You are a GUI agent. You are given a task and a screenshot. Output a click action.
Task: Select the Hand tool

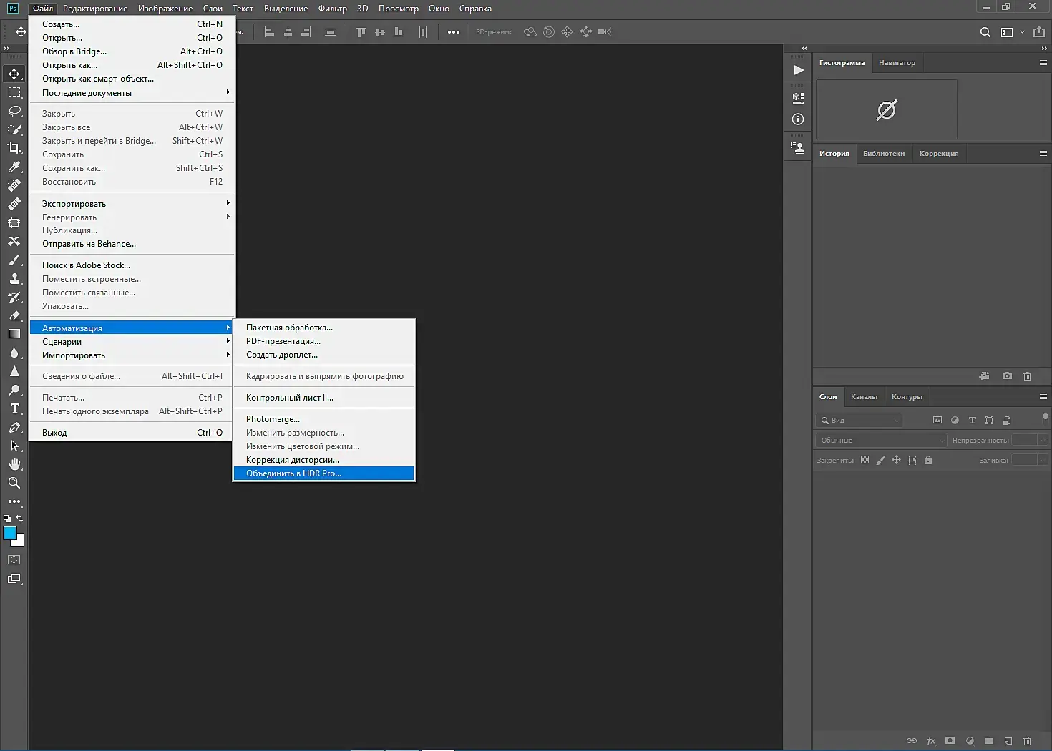14,464
